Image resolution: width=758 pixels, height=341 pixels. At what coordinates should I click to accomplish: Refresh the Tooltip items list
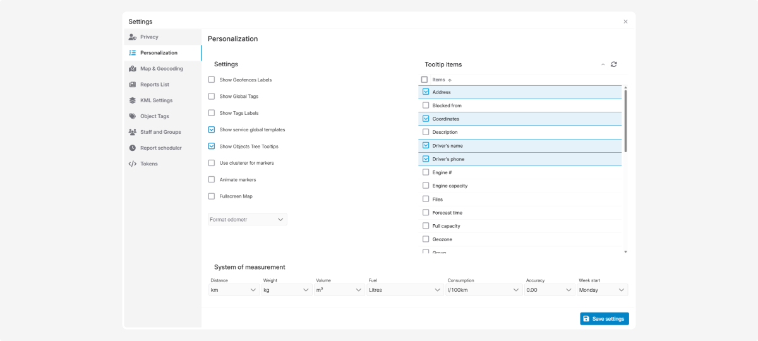pyautogui.click(x=614, y=64)
